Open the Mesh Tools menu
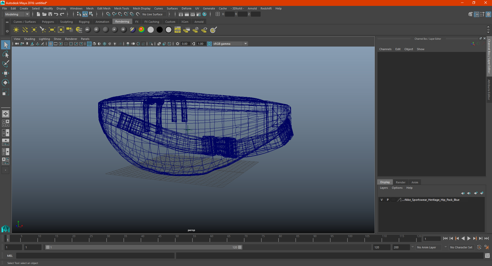The width and height of the screenshot is (492, 266). pyautogui.click(x=122, y=8)
